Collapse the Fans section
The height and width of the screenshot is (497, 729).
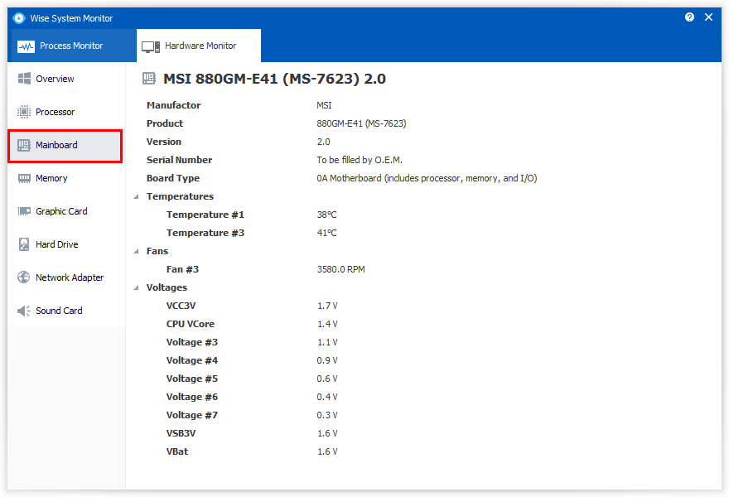click(136, 251)
